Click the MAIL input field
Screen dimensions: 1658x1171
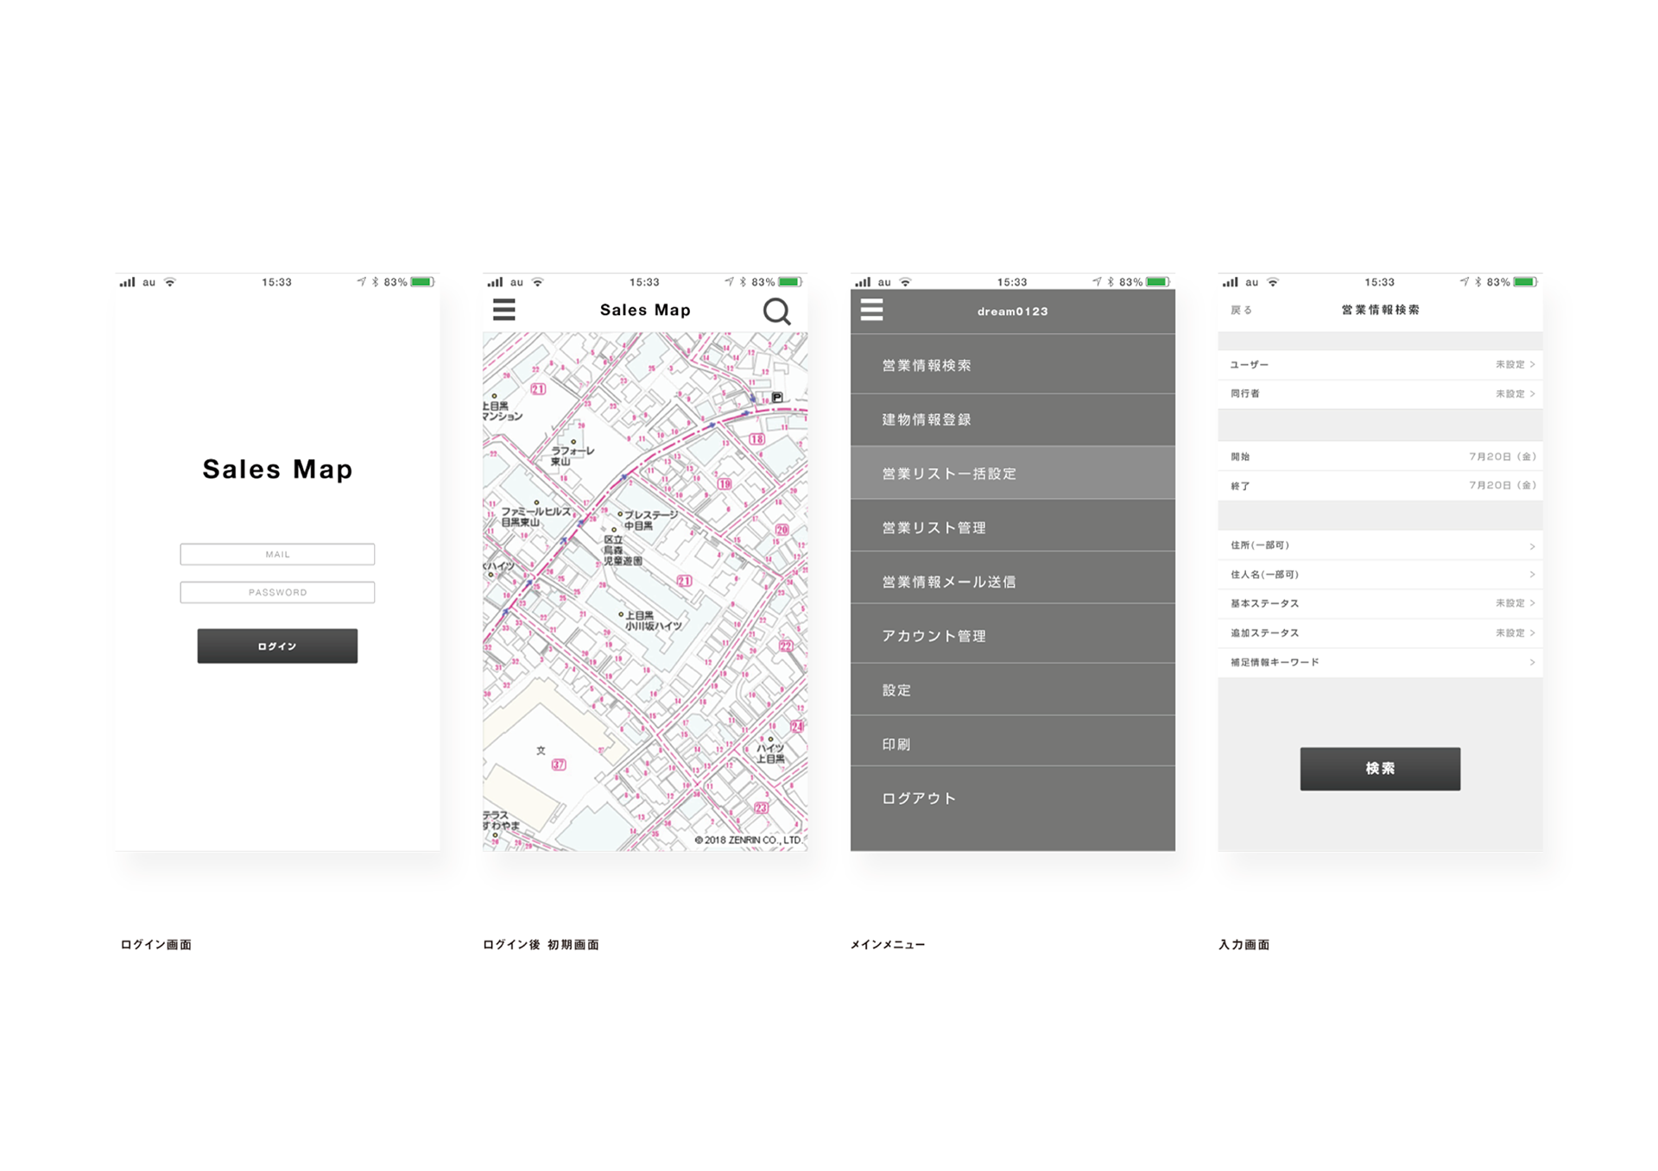coord(277,554)
